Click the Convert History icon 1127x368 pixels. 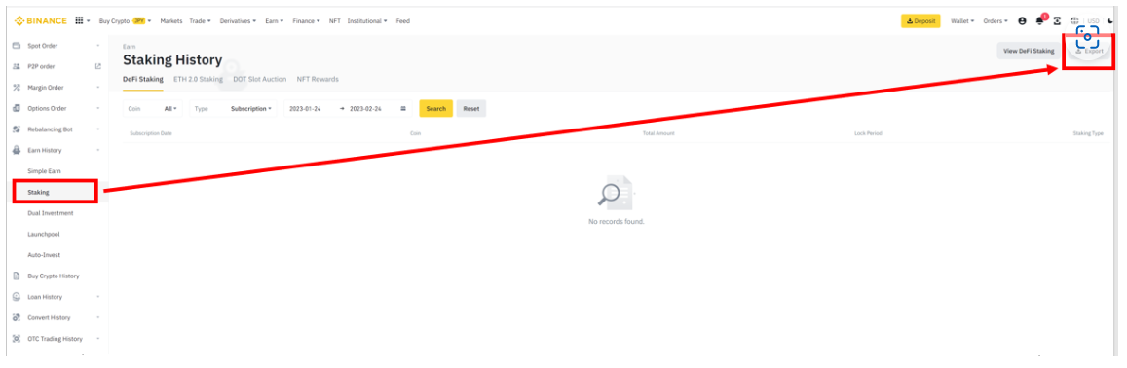tap(16, 317)
